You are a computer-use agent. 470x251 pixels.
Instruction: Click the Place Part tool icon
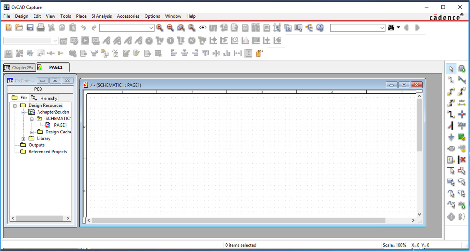pyautogui.click(x=462, y=69)
